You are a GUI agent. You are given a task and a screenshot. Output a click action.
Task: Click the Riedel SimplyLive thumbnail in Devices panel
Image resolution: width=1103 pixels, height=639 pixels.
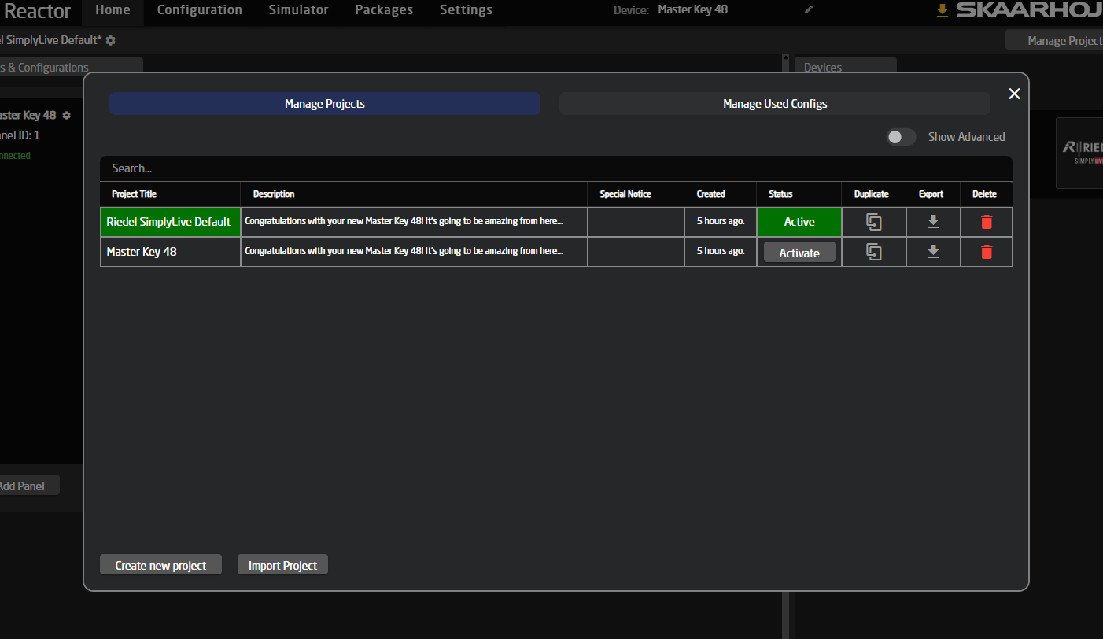(x=1079, y=153)
